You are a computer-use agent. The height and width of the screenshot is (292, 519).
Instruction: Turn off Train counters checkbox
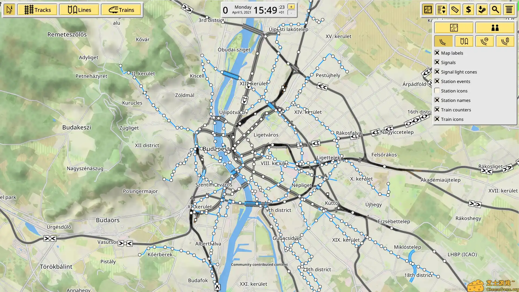[437, 109]
